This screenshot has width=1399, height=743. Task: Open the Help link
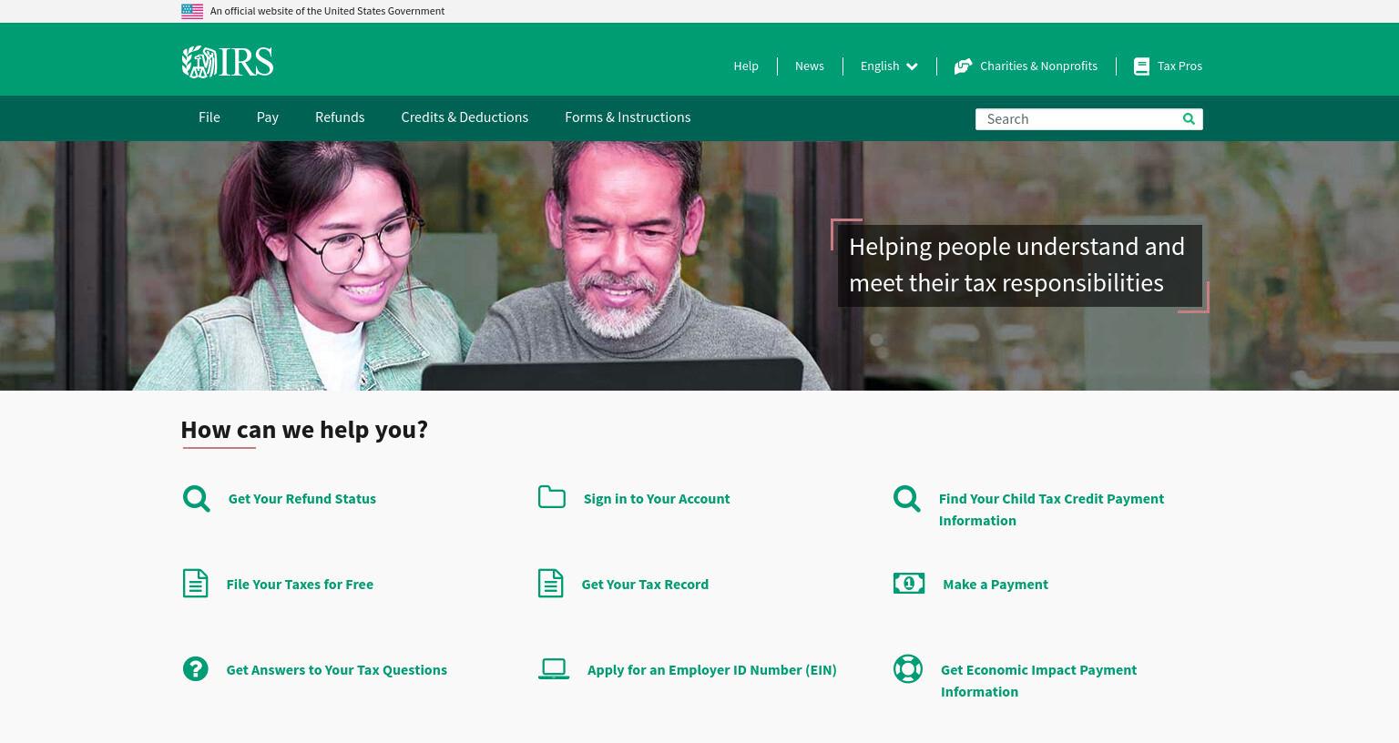(x=746, y=66)
